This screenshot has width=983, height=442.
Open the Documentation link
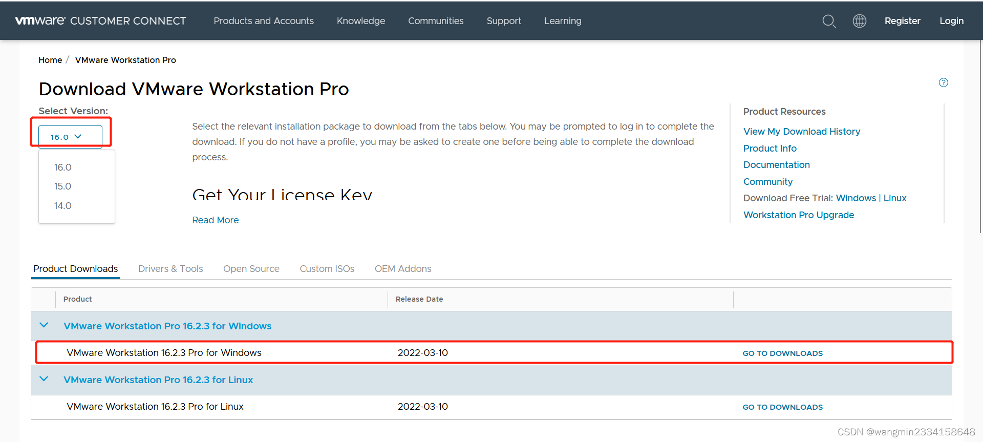777,165
